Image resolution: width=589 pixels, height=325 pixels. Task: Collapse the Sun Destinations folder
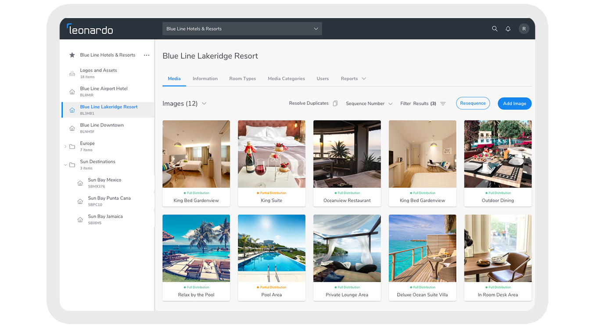tap(65, 165)
